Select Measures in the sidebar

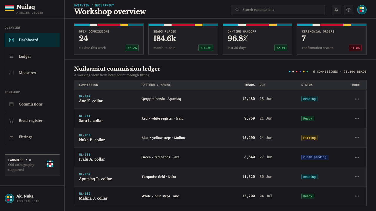(32, 73)
